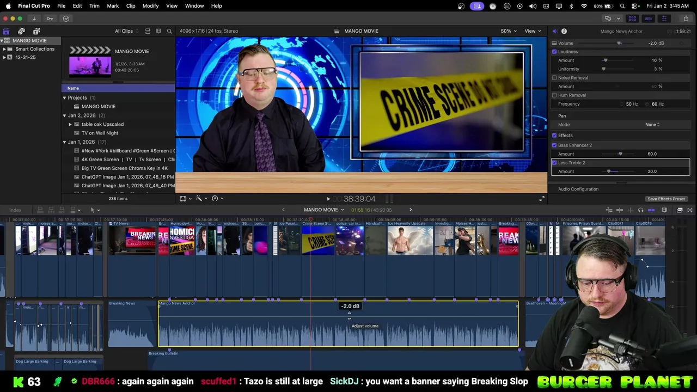Viewport: 697px width, 392px height.
Task: Open the Titles and Generators sidebar
Action: (x=36, y=32)
